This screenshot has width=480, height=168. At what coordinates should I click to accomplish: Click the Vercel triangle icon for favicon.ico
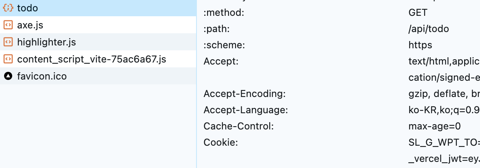(8, 76)
